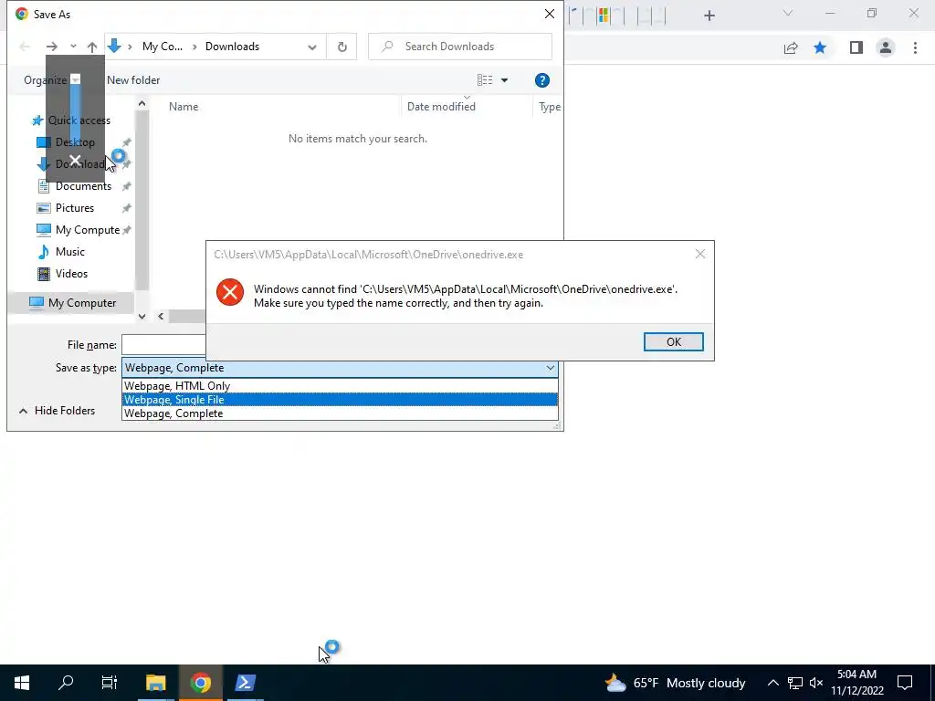This screenshot has width=935, height=701.
Task: Select Webpage, HTML Only option
Action: click(x=340, y=386)
